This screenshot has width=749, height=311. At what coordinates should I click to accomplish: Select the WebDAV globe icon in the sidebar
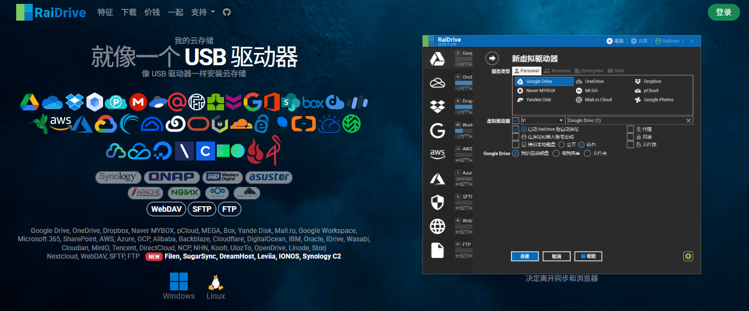(437, 226)
